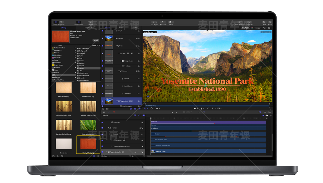Toggle the Project Pane button
The width and height of the screenshot is (323, 183).
(78, 22)
